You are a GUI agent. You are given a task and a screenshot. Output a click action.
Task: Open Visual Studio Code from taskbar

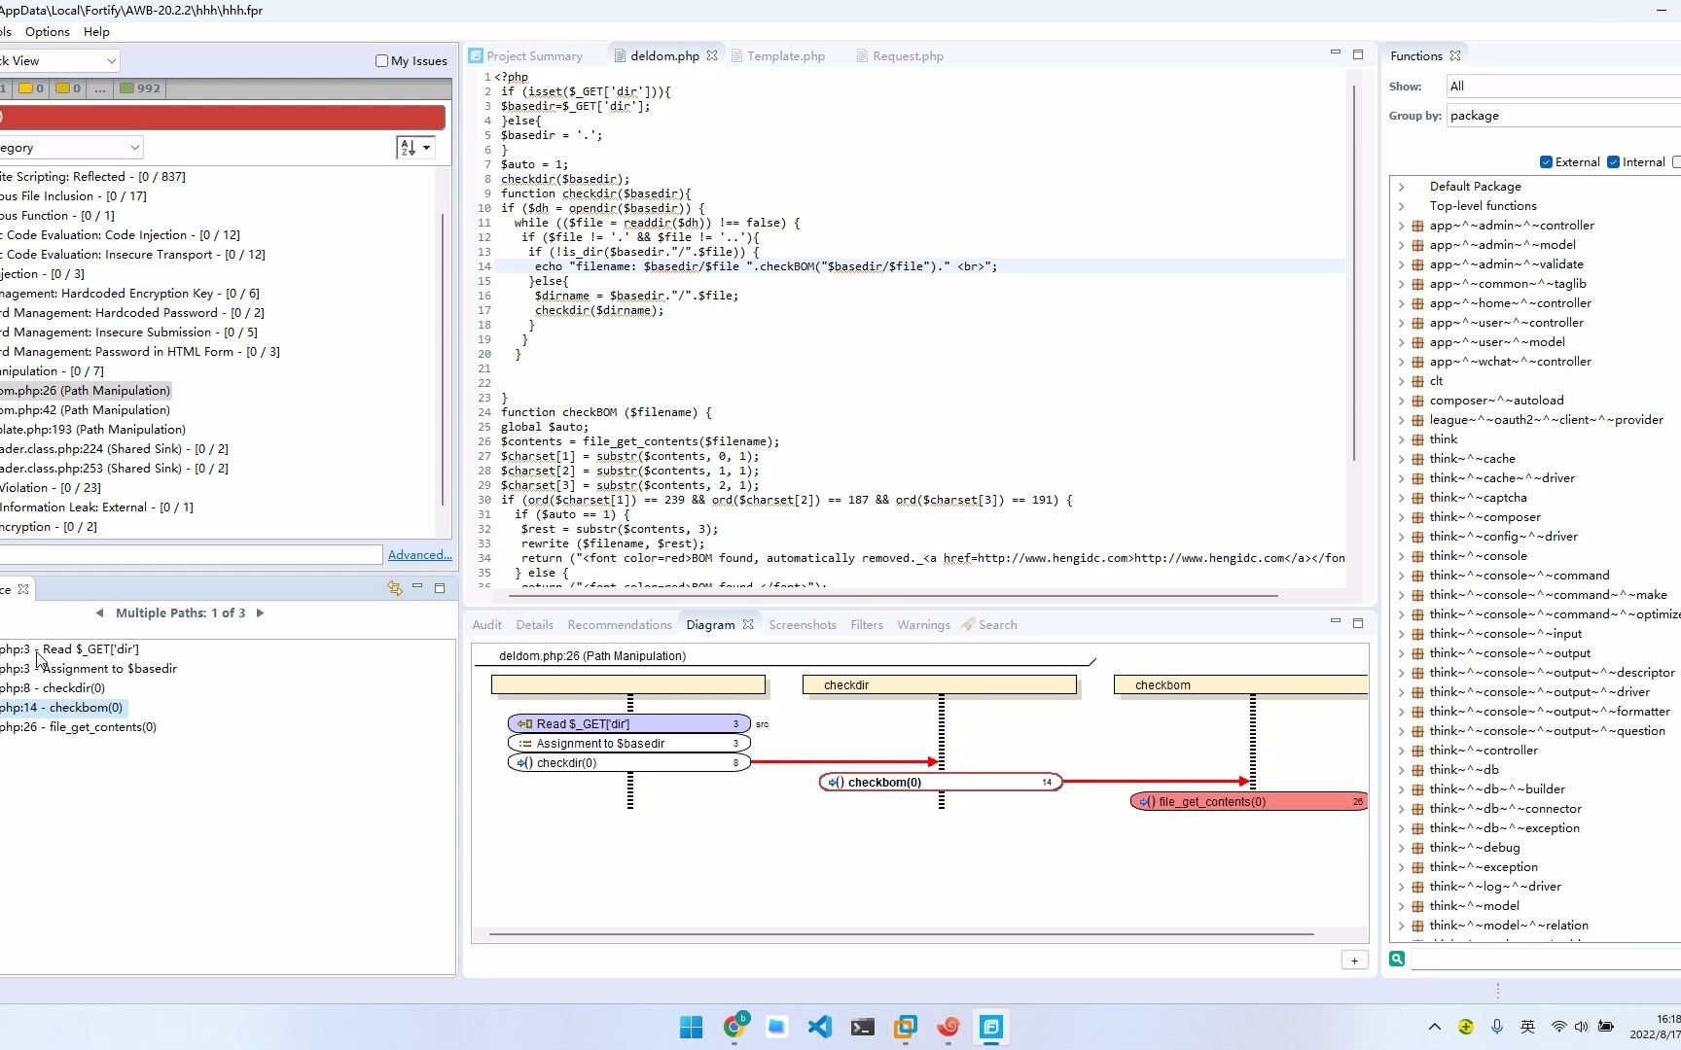pyautogui.click(x=820, y=1027)
